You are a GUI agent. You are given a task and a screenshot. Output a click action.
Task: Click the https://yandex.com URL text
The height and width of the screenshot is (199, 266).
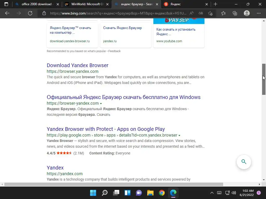click(65, 174)
